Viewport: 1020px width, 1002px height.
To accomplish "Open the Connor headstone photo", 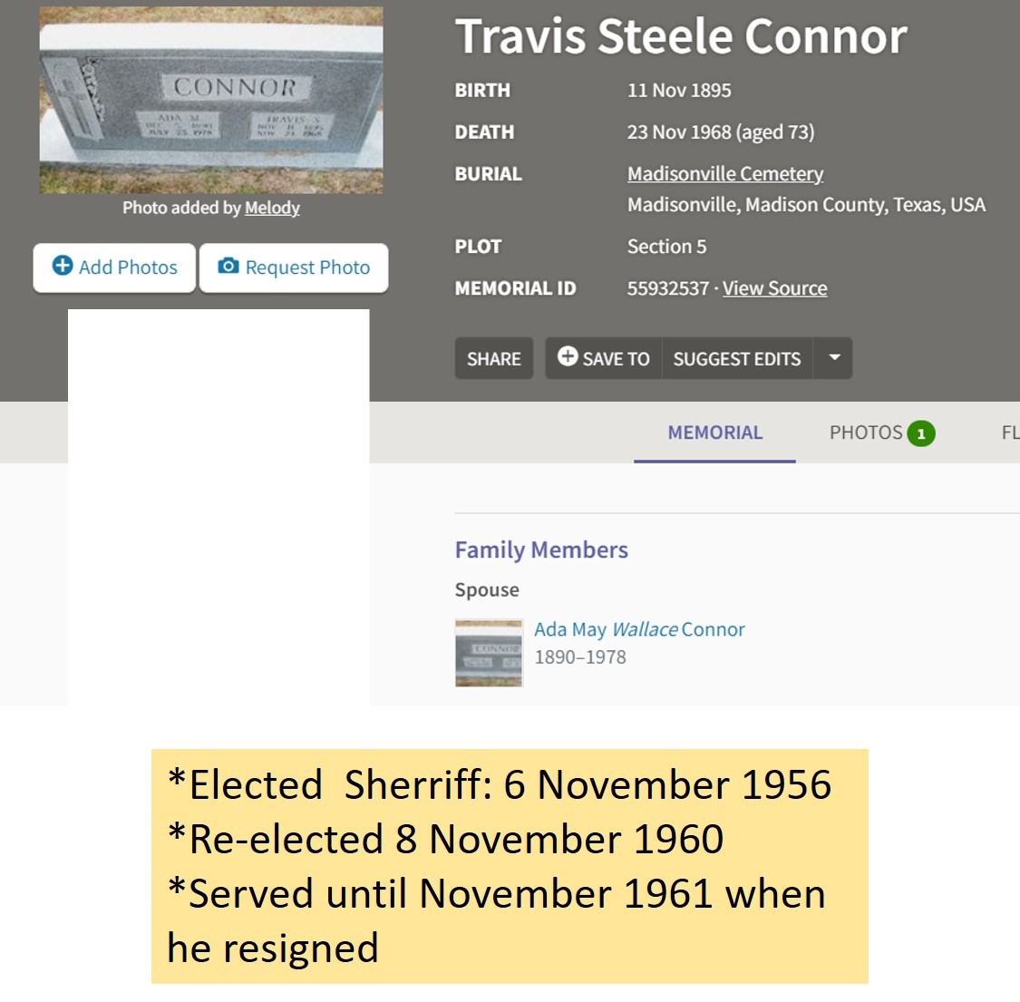I will click(x=210, y=100).
